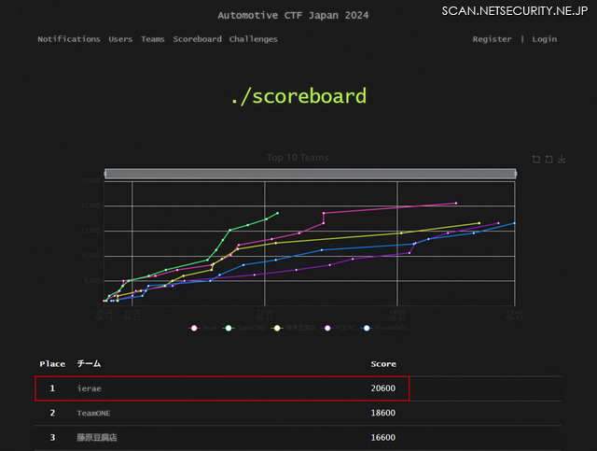Go to the Users page

[120, 39]
